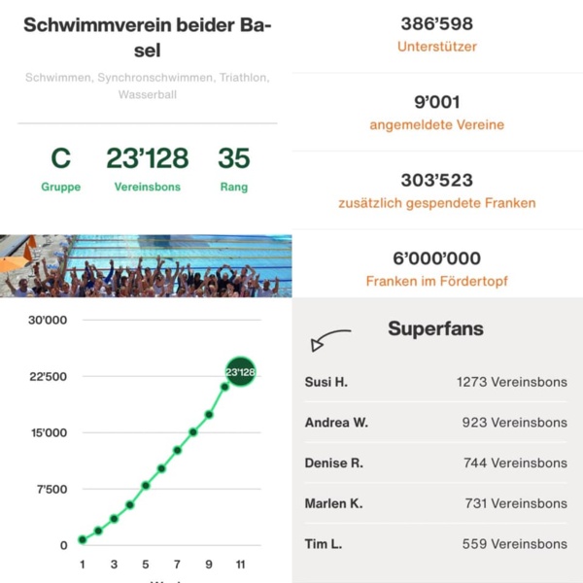This screenshot has height=583, width=583.
Task: Select superfan Andrea W. entry
Action: pos(436,423)
